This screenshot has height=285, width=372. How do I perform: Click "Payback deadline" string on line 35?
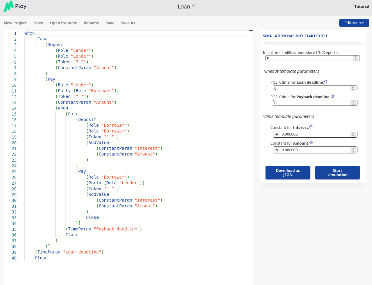pos(117,229)
